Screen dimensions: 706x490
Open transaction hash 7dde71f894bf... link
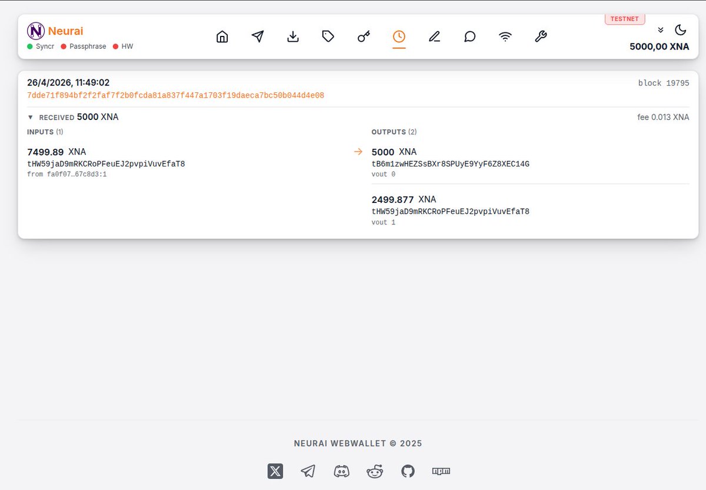[x=175, y=95]
